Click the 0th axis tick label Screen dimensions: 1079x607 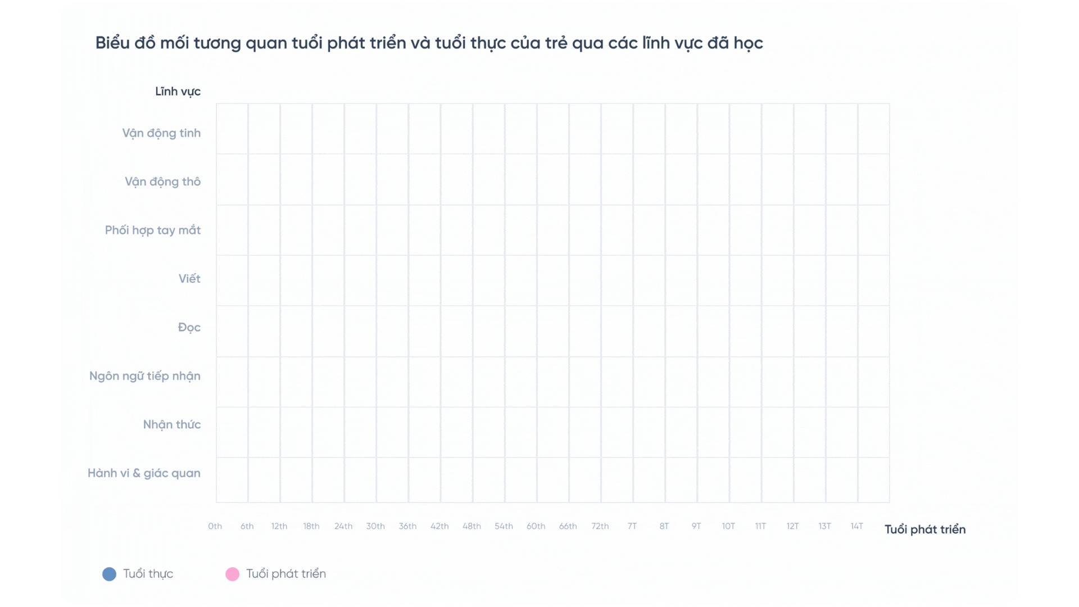[215, 526]
